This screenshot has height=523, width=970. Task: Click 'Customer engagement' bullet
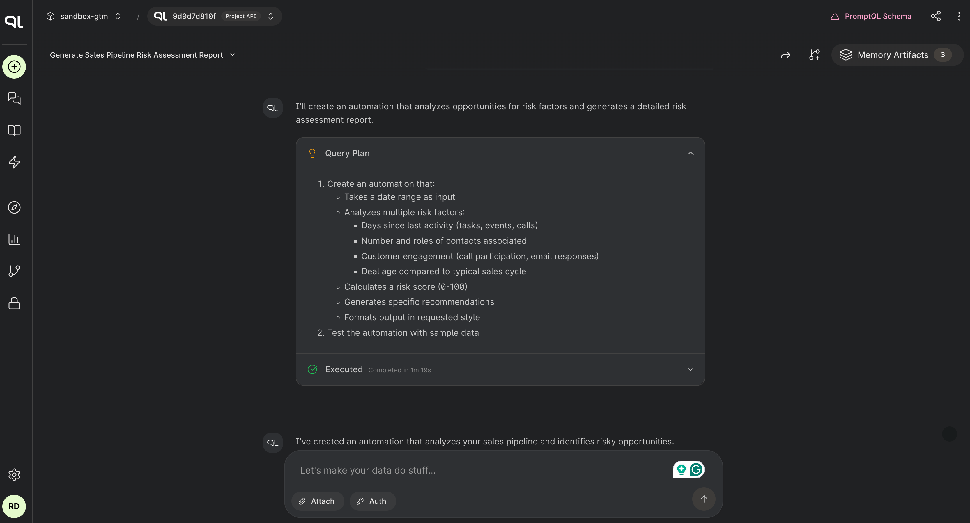(x=480, y=256)
